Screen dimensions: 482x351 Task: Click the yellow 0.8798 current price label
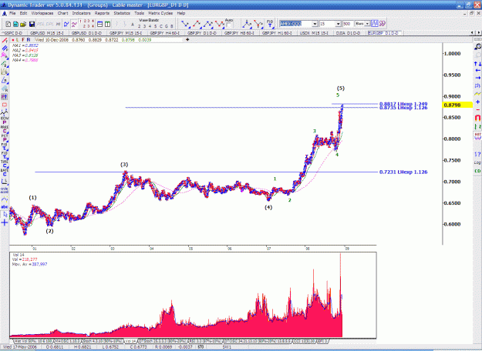click(457, 105)
